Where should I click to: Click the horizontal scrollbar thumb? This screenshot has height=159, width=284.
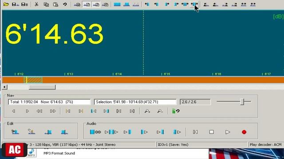pyautogui.click(x=42, y=87)
